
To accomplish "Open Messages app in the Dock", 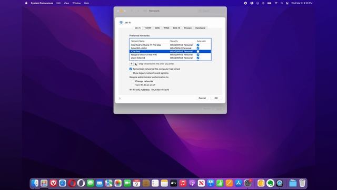I will [x=90, y=183].
